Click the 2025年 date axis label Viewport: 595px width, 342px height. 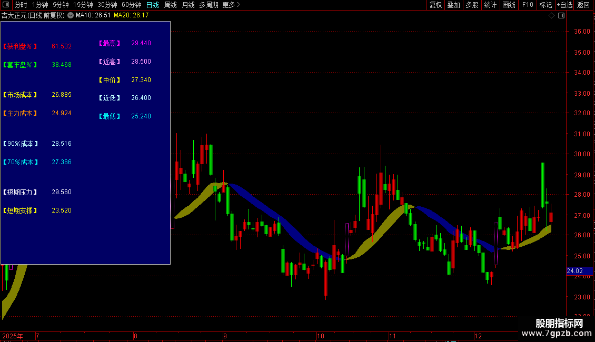point(12,336)
